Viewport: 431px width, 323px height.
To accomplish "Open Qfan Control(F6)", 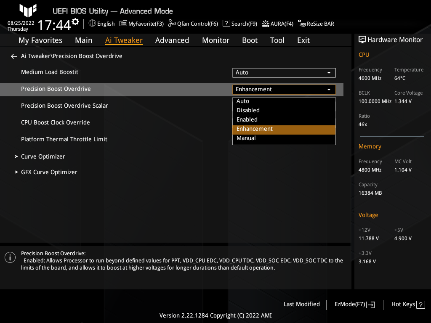I will tap(193, 24).
